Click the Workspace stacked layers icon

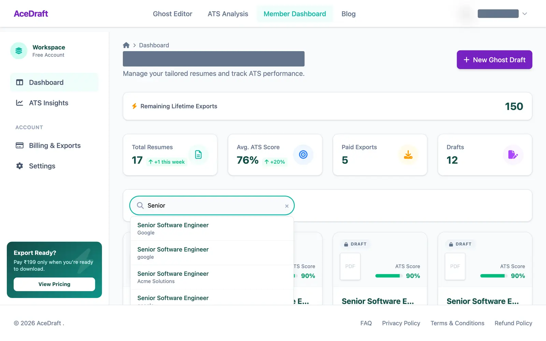19,51
